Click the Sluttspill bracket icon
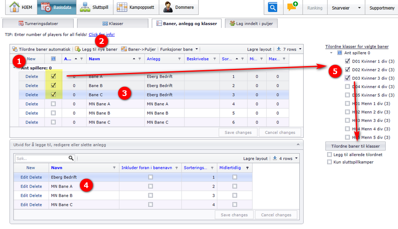 pos(85,7)
